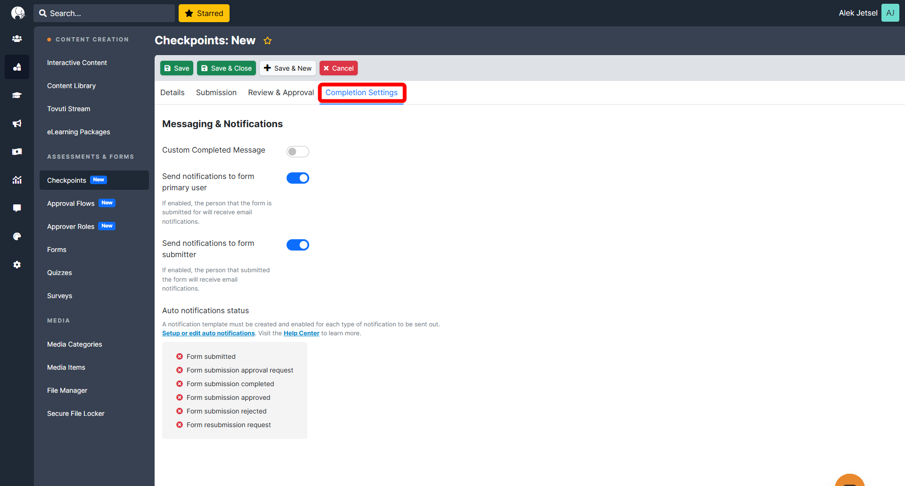Favorite this page with the star outline icon

click(267, 41)
